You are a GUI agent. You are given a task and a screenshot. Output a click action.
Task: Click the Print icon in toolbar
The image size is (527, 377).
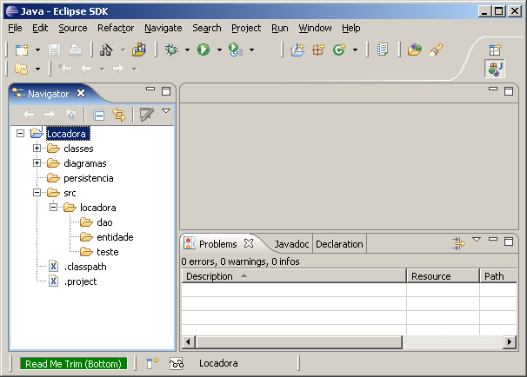coord(75,50)
